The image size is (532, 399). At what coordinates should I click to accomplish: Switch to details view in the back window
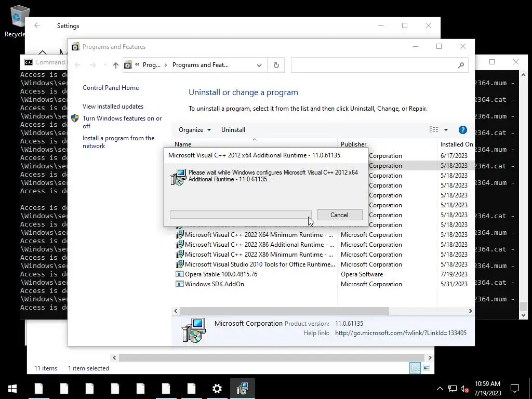pyautogui.click(x=415, y=368)
